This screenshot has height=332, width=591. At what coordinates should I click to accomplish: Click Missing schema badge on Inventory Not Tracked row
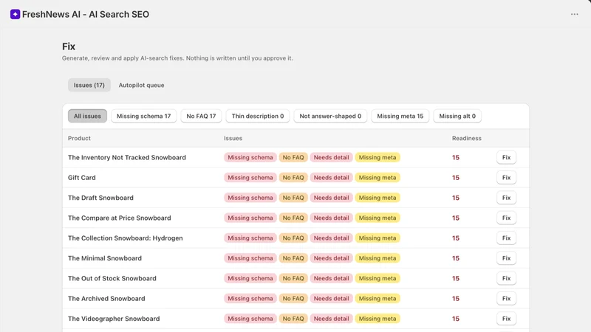(250, 157)
